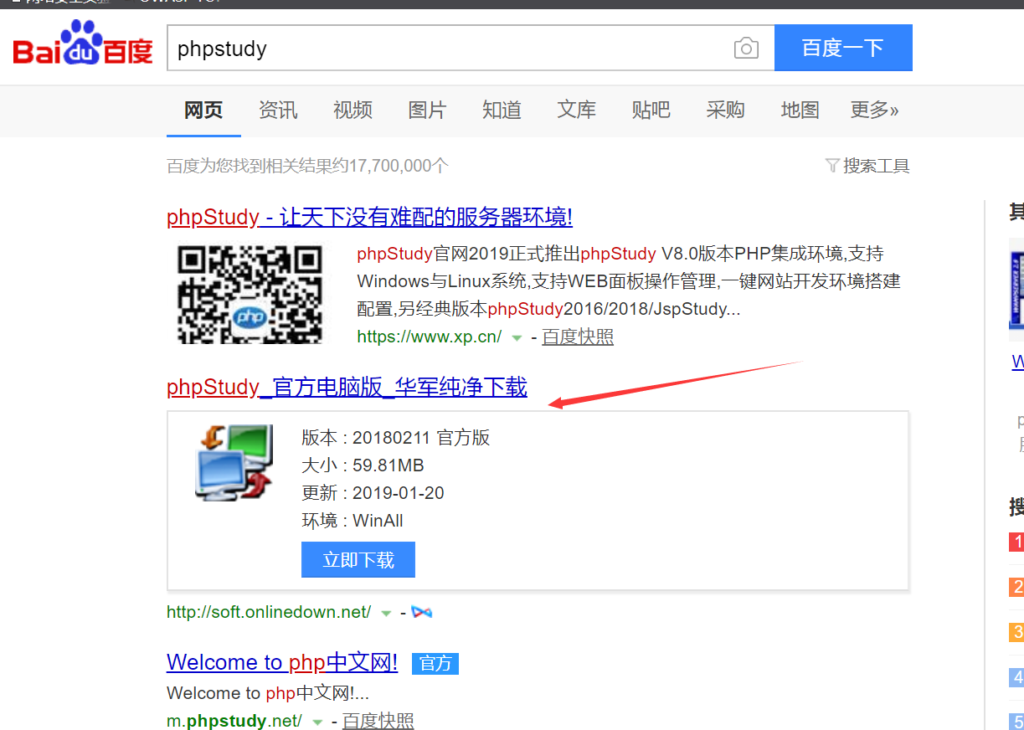Open the 搜索工具 search tools

pyautogui.click(x=867, y=166)
